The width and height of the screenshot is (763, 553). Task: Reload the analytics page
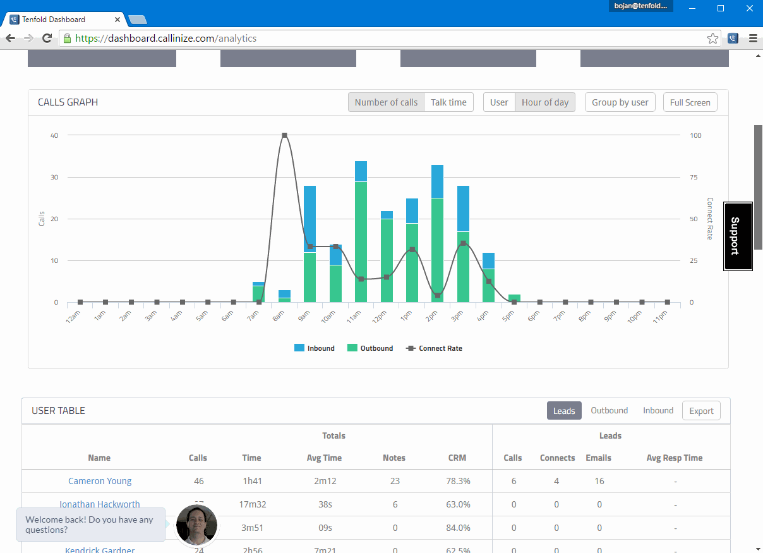click(x=47, y=38)
